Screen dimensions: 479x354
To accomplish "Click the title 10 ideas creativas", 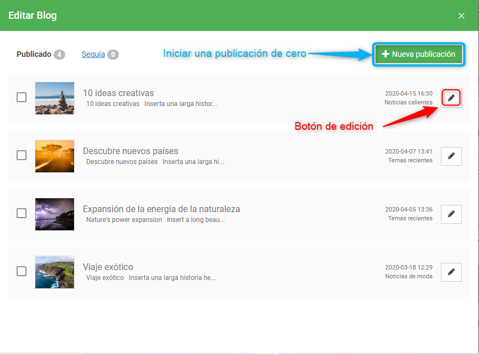I will pyautogui.click(x=118, y=93).
